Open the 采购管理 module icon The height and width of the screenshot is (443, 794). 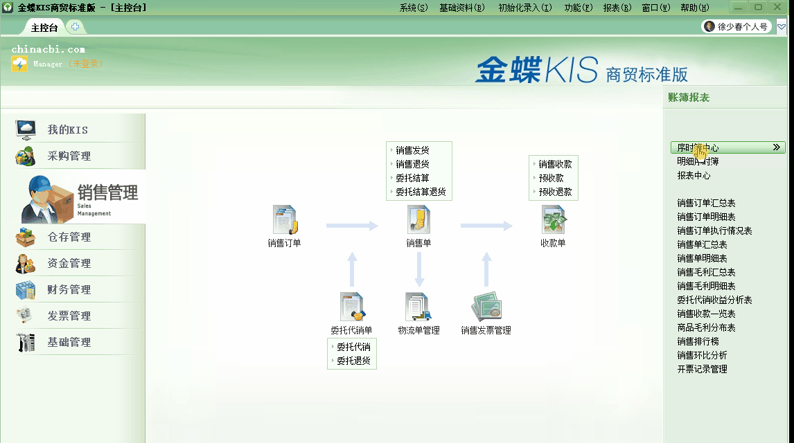(26, 156)
